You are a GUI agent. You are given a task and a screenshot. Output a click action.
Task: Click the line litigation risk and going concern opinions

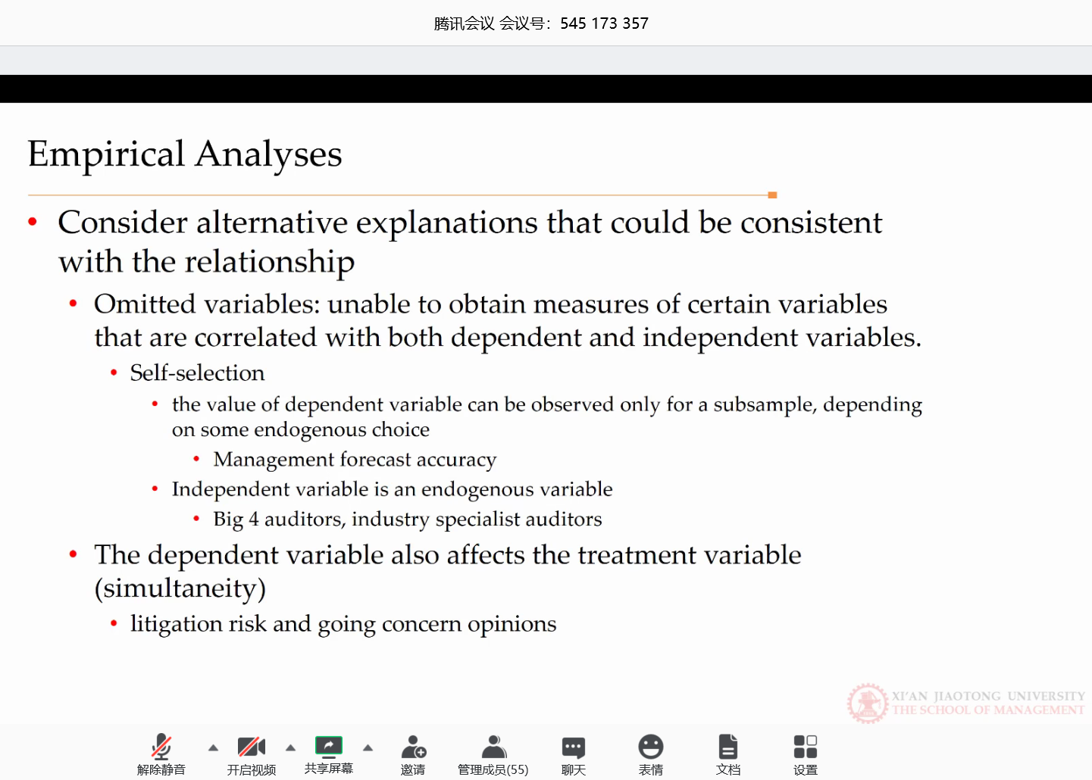pyautogui.click(x=343, y=624)
